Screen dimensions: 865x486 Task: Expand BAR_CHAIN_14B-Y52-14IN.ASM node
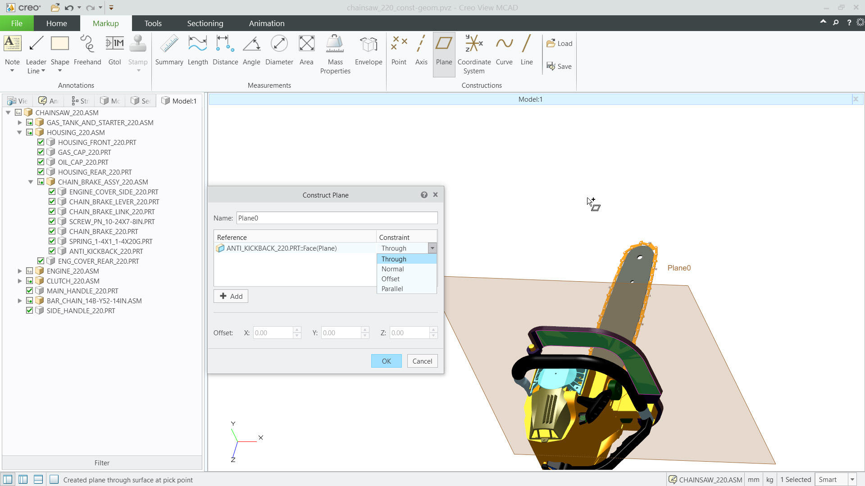19,301
